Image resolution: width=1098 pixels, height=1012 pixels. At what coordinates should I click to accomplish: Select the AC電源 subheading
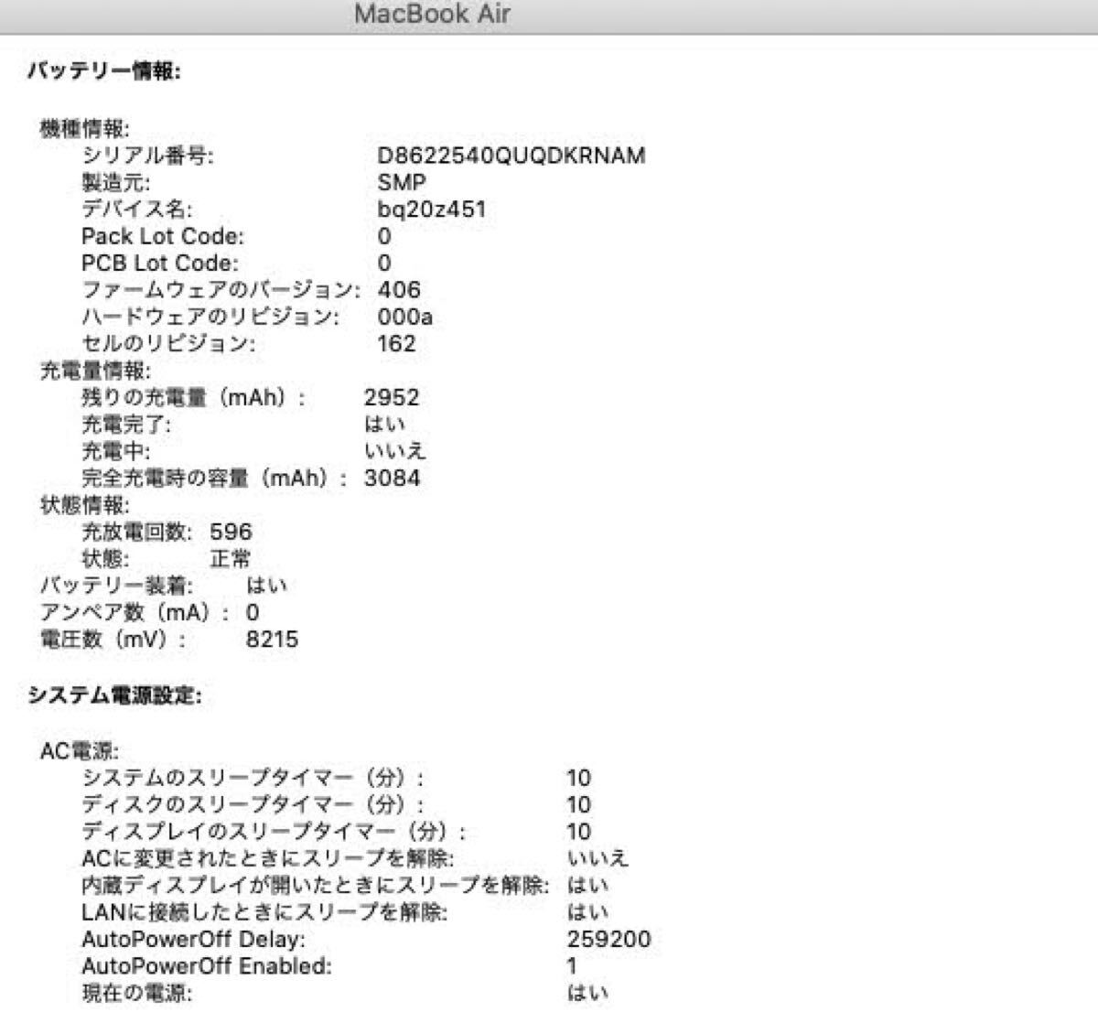coord(80,751)
